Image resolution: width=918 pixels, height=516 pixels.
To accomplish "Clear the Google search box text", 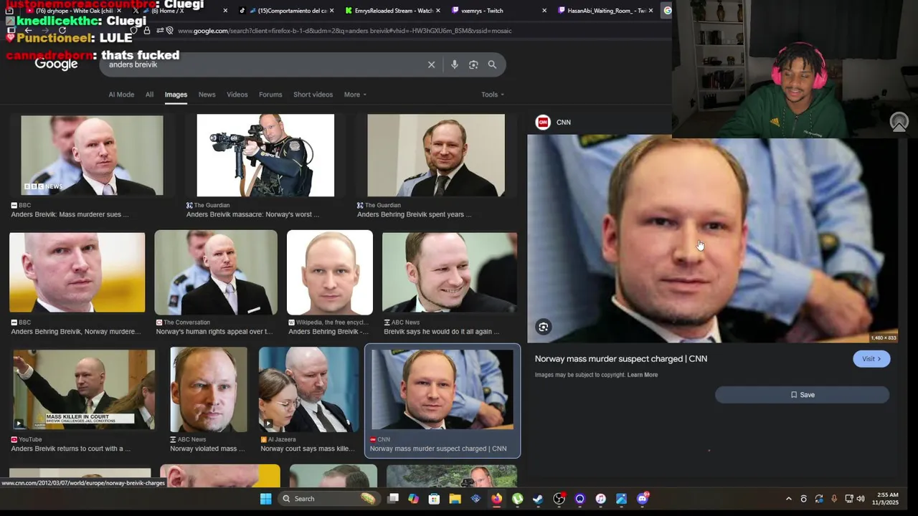I will click(431, 64).
